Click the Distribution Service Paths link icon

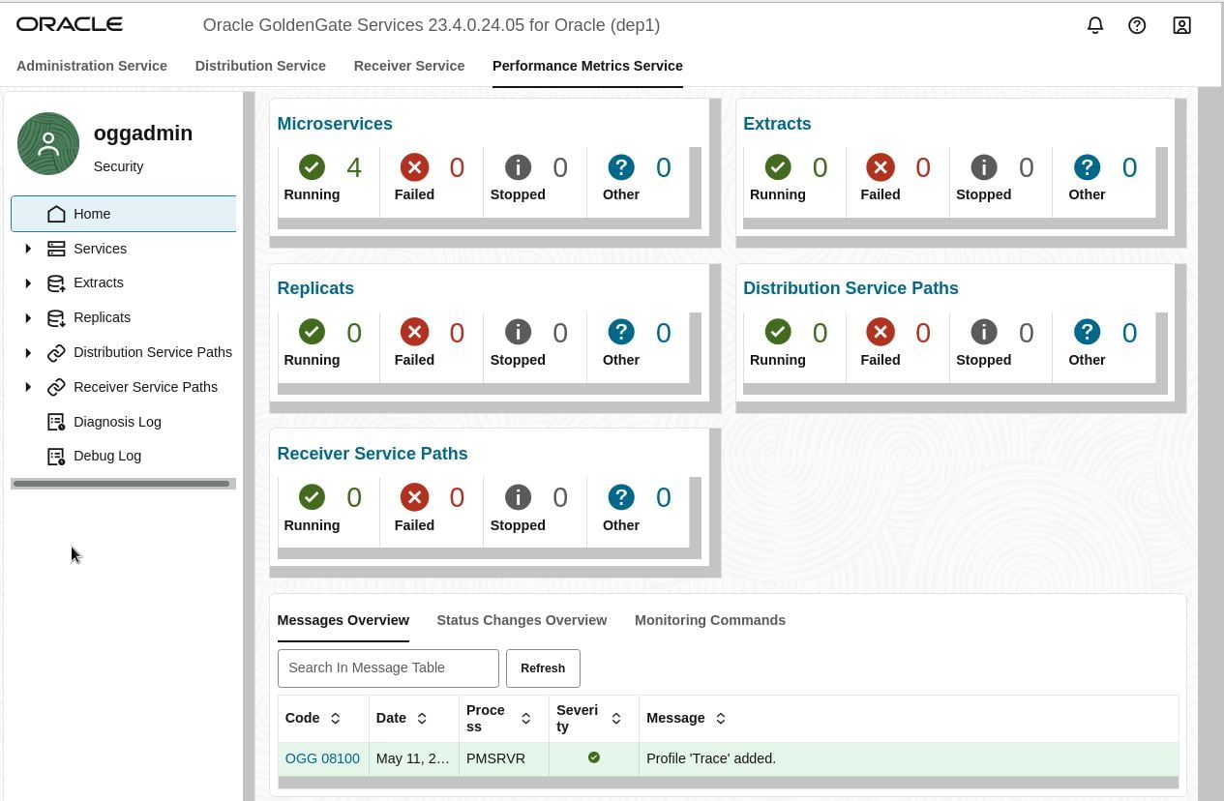tap(56, 352)
